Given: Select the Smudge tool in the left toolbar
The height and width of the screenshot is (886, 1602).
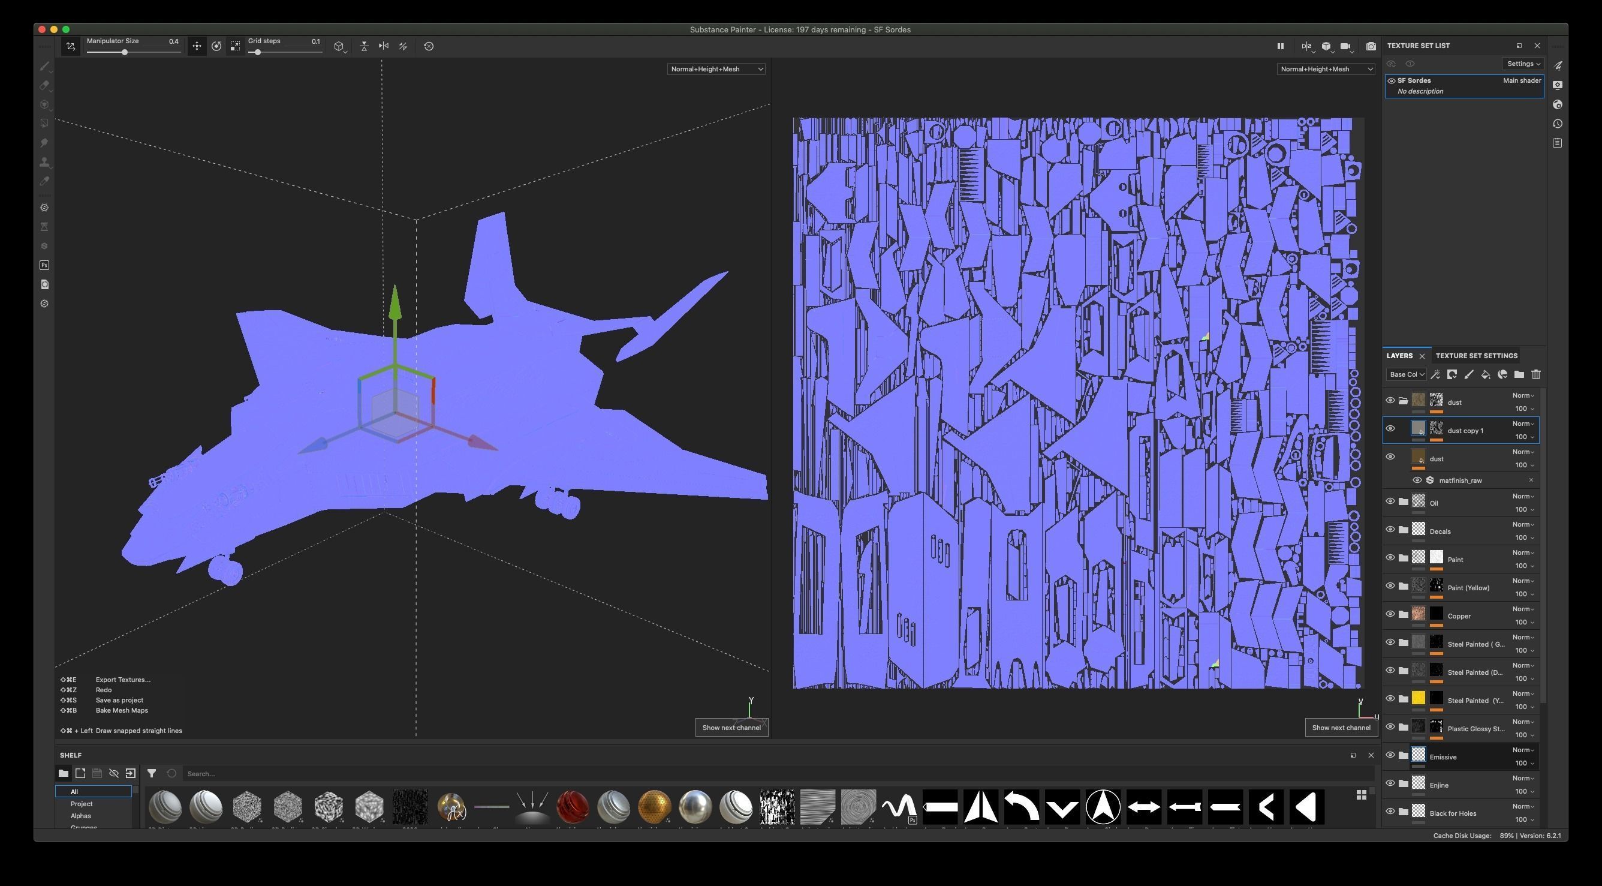Looking at the screenshot, I should (44, 143).
